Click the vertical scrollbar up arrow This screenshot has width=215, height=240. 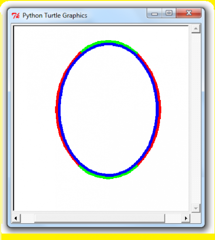pos(196,28)
